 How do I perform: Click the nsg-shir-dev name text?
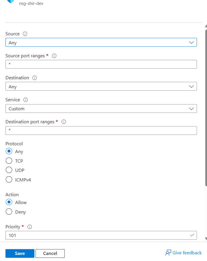31,3
